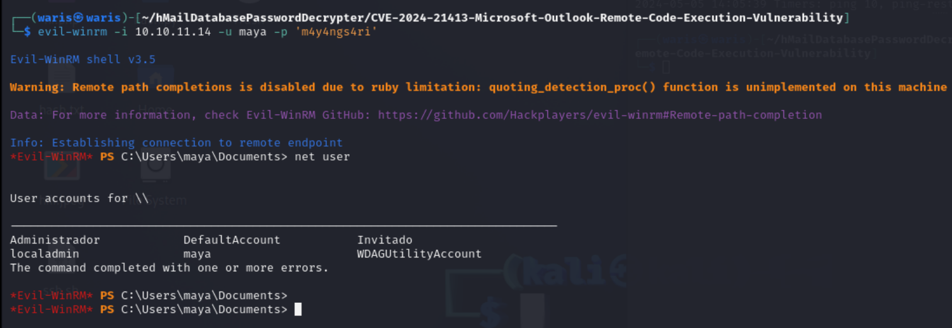Image resolution: width=952 pixels, height=328 pixels.
Task: Select the localadmin account name
Action: [45, 254]
